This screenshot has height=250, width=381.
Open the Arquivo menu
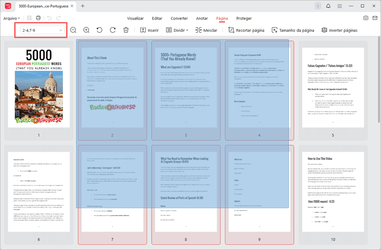coord(11,18)
